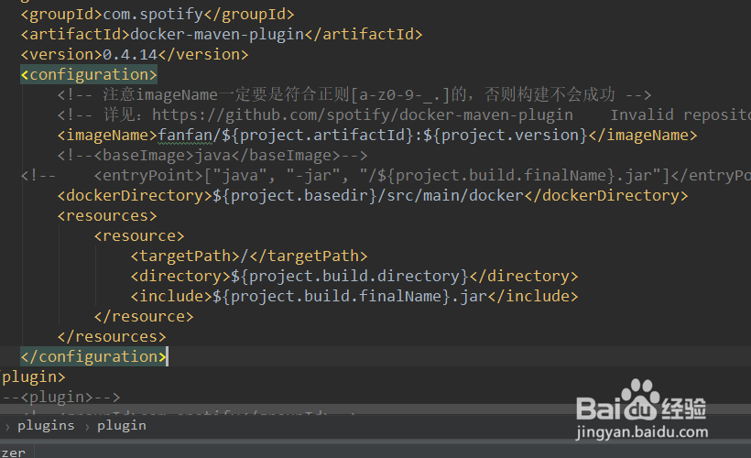Viewport: 751px width, 458px height.
Task: Click the targetPath line
Action: click(x=249, y=256)
